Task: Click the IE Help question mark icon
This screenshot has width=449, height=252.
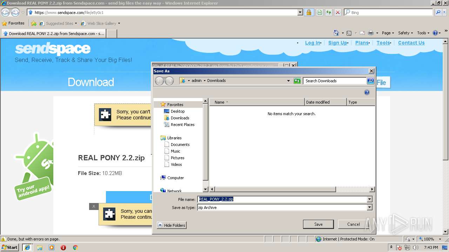Action: 435,33
